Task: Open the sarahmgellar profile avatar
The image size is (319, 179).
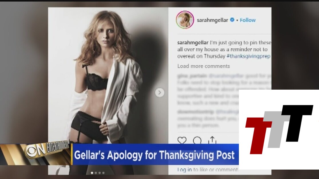Action: pyautogui.click(x=185, y=20)
